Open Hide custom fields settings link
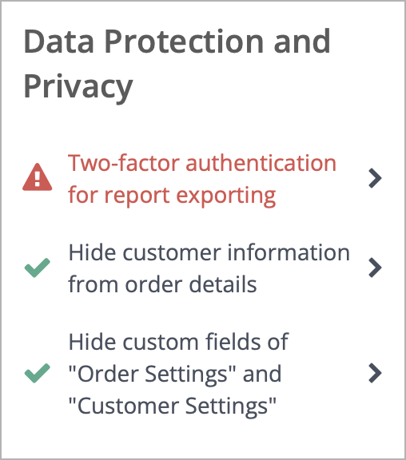The width and height of the screenshot is (406, 460). click(x=178, y=374)
